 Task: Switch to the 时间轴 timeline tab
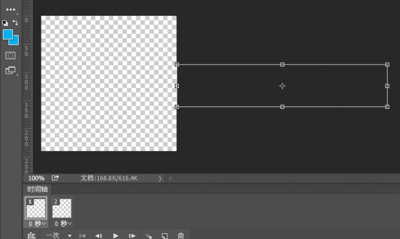37,189
